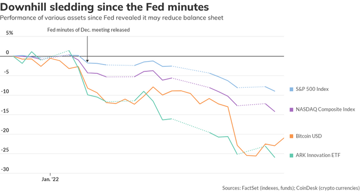
Task: Click the orange Bitcoin USD legend swatch
Action: pos(292,136)
